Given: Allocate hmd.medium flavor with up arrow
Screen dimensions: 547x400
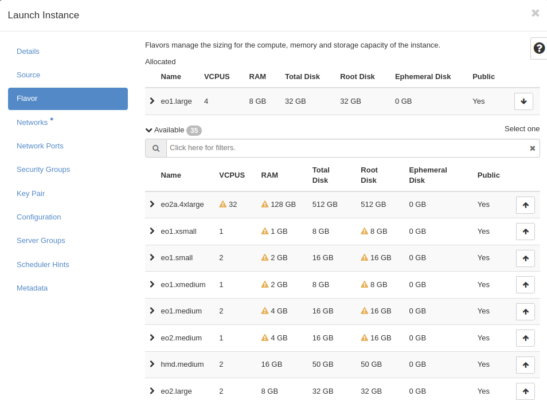Looking at the screenshot, I should [x=525, y=365].
